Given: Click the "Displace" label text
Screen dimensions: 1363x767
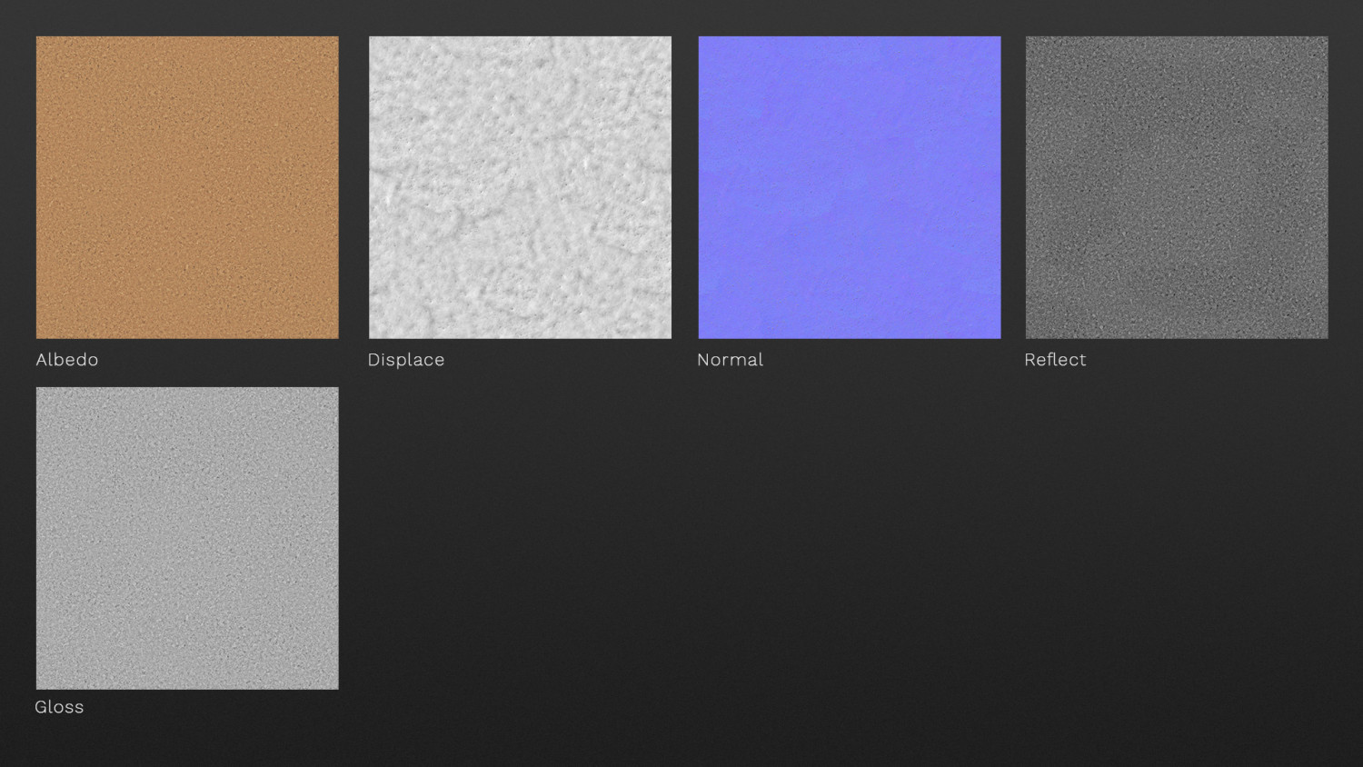Looking at the screenshot, I should (x=406, y=360).
